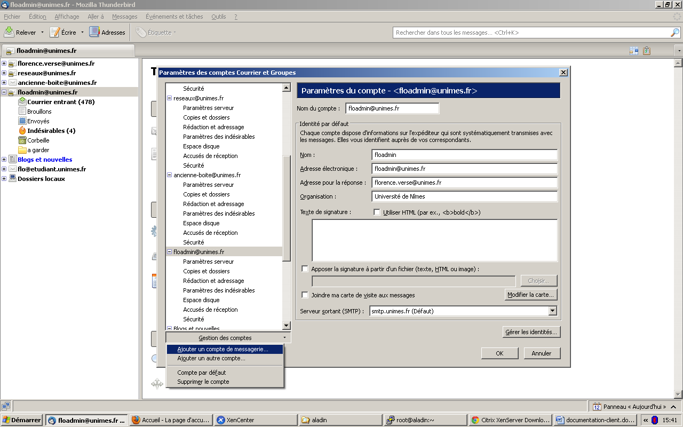Click Gérer les identités button
The width and height of the screenshot is (683, 427).
point(531,332)
